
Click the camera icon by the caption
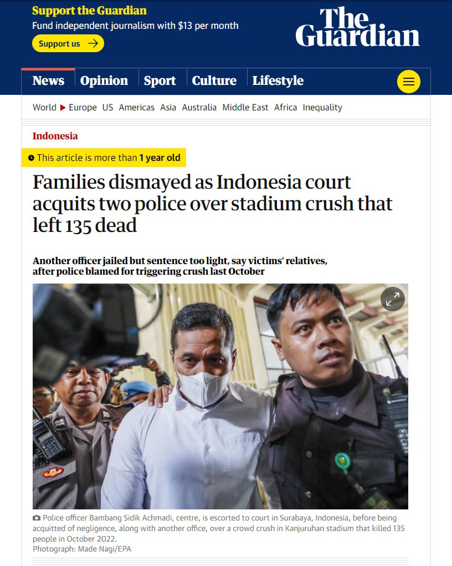[x=37, y=518]
